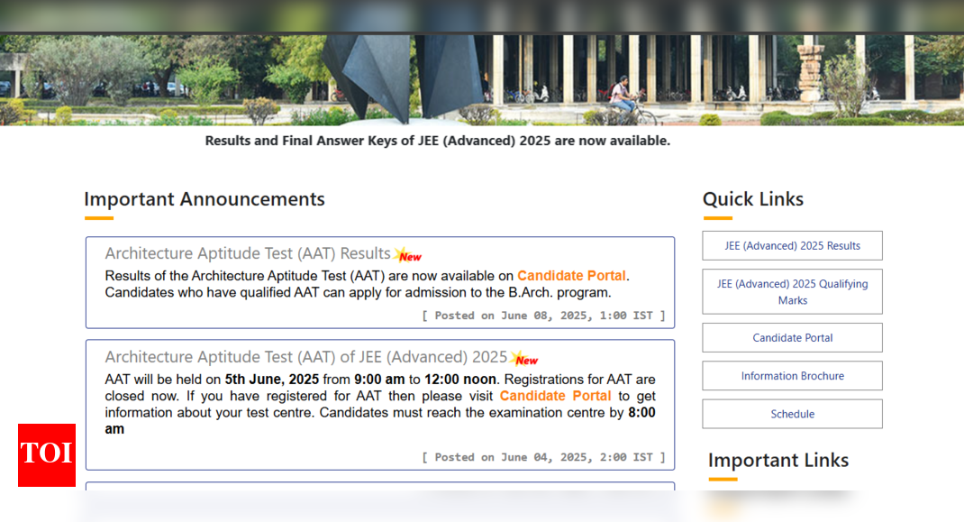Go to Candidate Portal in Quick Links
The width and height of the screenshot is (964, 522).
tap(792, 337)
